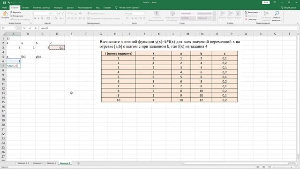Image resolution: width=300 pixels, height=169 pixels.
Task: Open the AutoSum dropdown arrow
Action: 260,12
